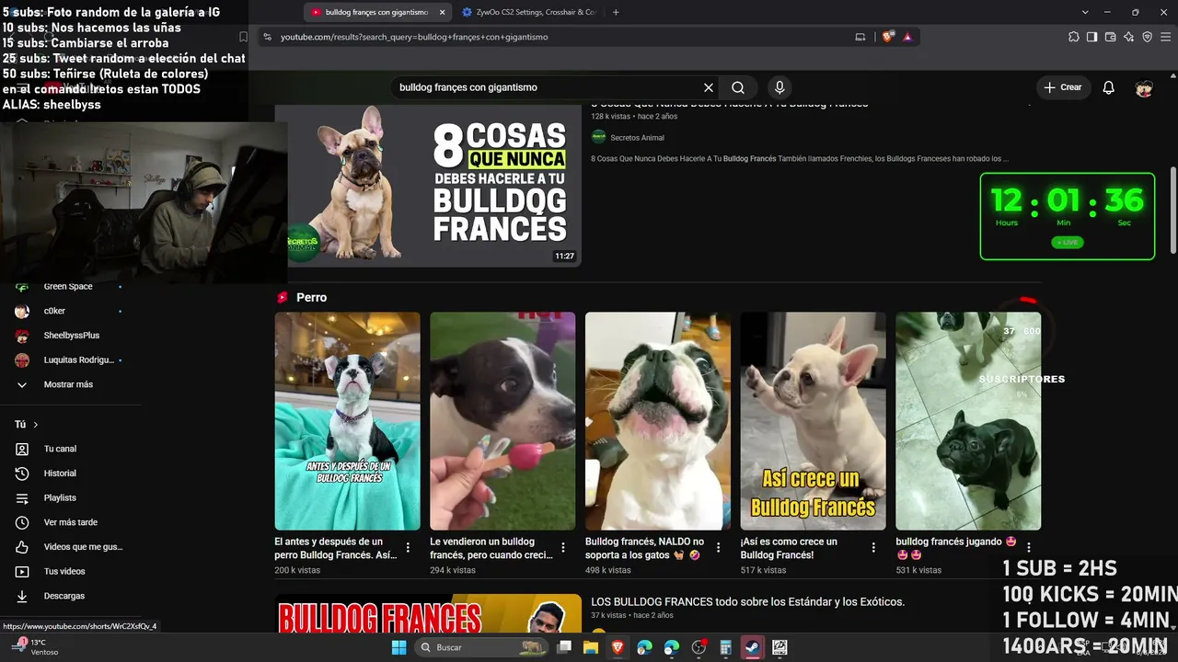The height and width of the screenshot is (662, 1178).
Task: Click the browser address bar URL
Action: tap(414, 37)
